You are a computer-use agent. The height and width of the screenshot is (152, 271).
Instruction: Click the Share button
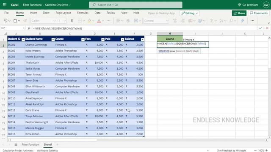point(239,13)
